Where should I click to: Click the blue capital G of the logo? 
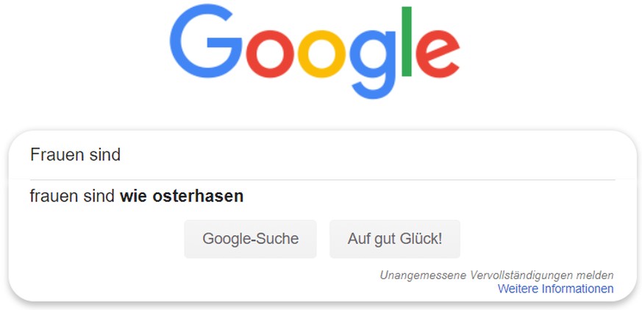coord(206,42)
